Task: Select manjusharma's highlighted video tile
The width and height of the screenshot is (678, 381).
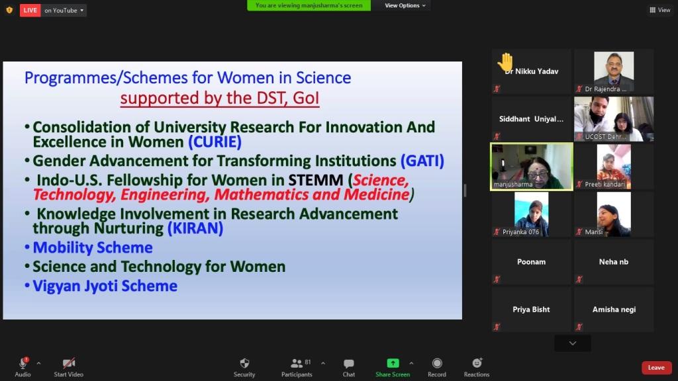Action: click(532, 166)
